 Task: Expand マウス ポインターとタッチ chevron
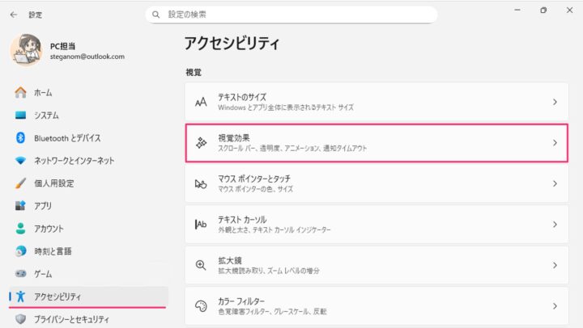pyautogui.click(x=555, y=183)
